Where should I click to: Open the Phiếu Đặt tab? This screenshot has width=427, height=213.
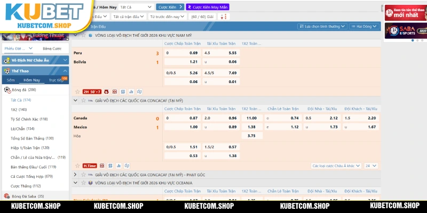point(19,48)
